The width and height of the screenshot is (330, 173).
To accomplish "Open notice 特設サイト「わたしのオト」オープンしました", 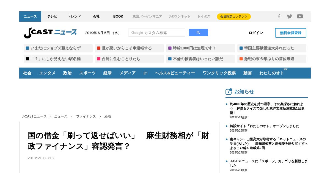I will [265, 126].
